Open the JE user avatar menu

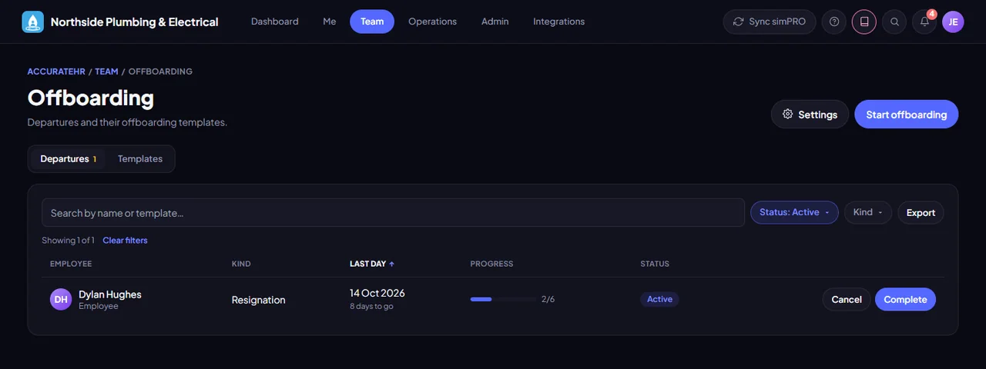click(953, 22)
